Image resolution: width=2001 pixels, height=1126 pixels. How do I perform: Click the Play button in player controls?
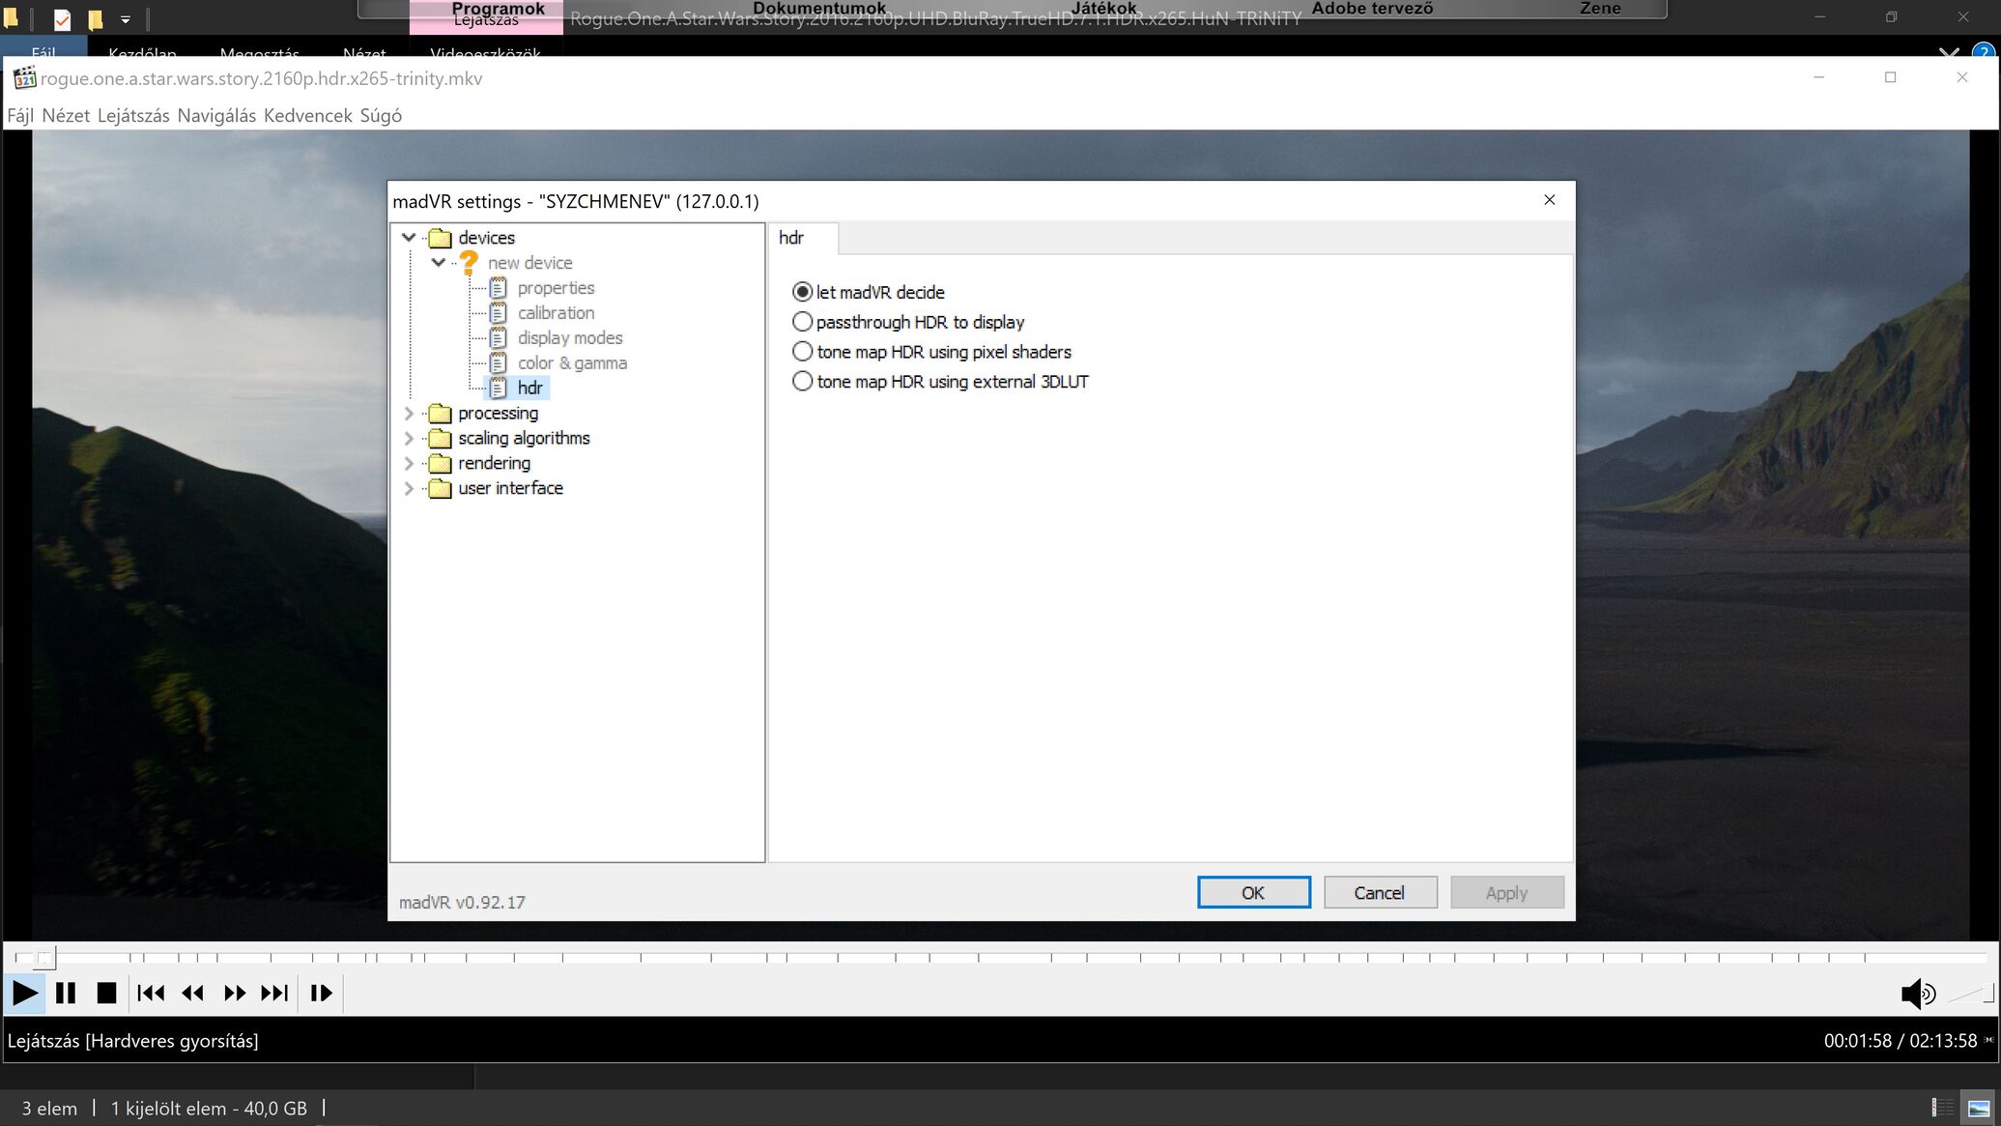pos(24,993)
